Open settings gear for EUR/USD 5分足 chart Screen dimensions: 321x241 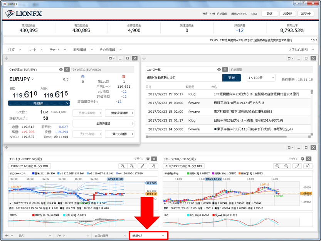[303, 159]
